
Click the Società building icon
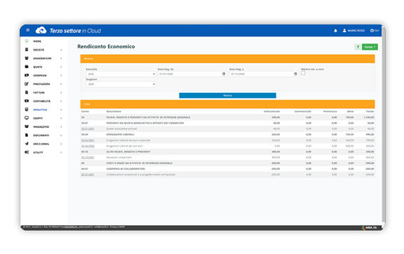(27, 50)
